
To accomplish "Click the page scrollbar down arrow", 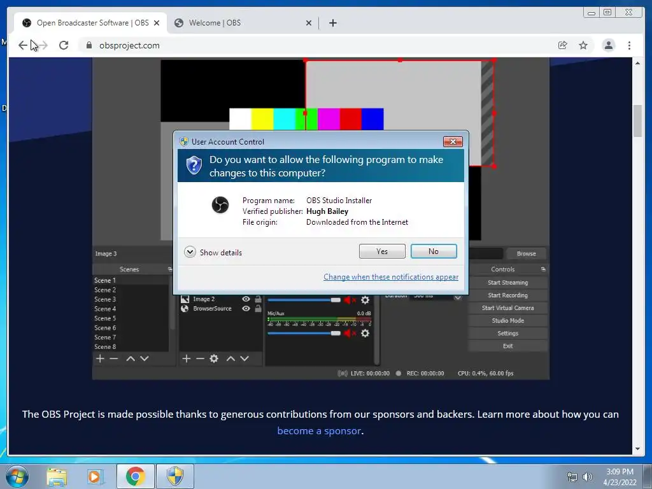I will (x=638, y=449).
